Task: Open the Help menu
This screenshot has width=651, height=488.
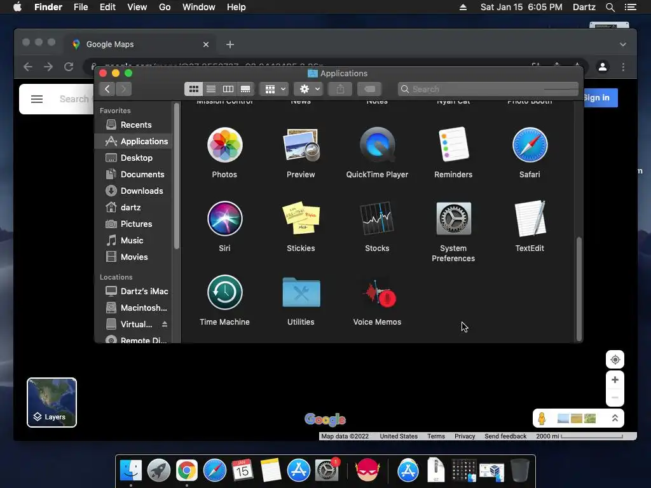Action: (236, 7)
